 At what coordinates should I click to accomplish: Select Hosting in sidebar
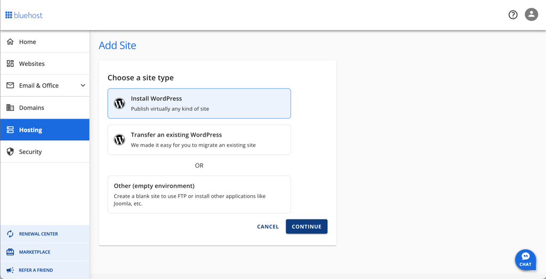click(x=45, y=130)
